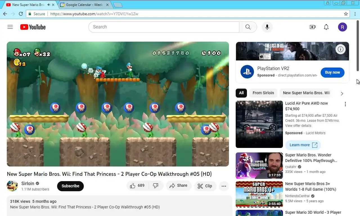Subscribe to Sirloin channel
Viewport: 360px width, 216px height.
(x=70, y=186)
